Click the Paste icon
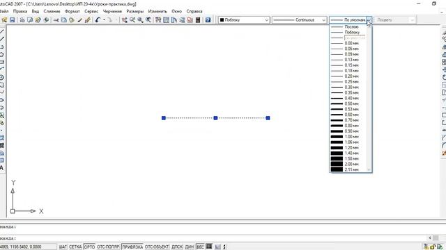This screenshot has height=250, width=446. click(x=72, y=20)
